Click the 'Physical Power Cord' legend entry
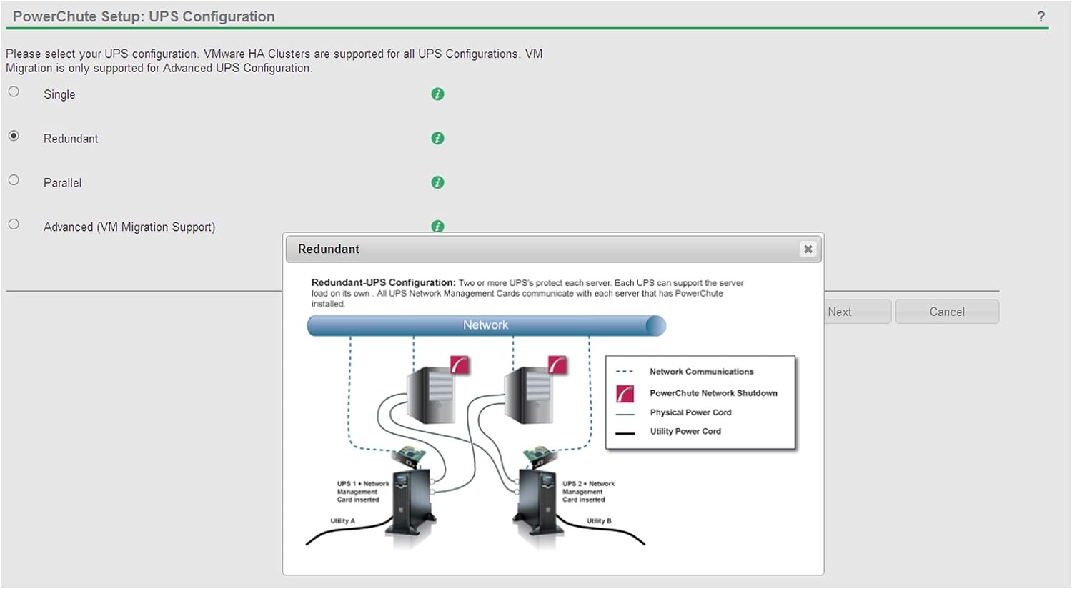The width and height of the screenshot is (1072, 589). (x=690, y=412)
